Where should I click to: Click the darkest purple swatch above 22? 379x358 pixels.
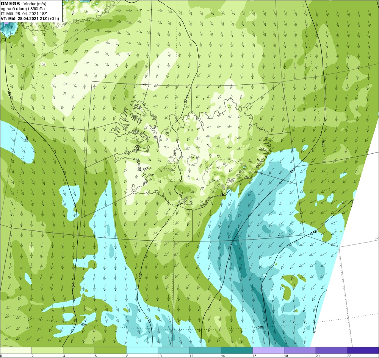point(363,350)
